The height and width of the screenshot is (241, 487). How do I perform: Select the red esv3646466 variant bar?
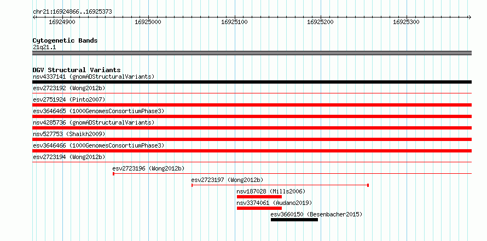click(x=252, y=151)
